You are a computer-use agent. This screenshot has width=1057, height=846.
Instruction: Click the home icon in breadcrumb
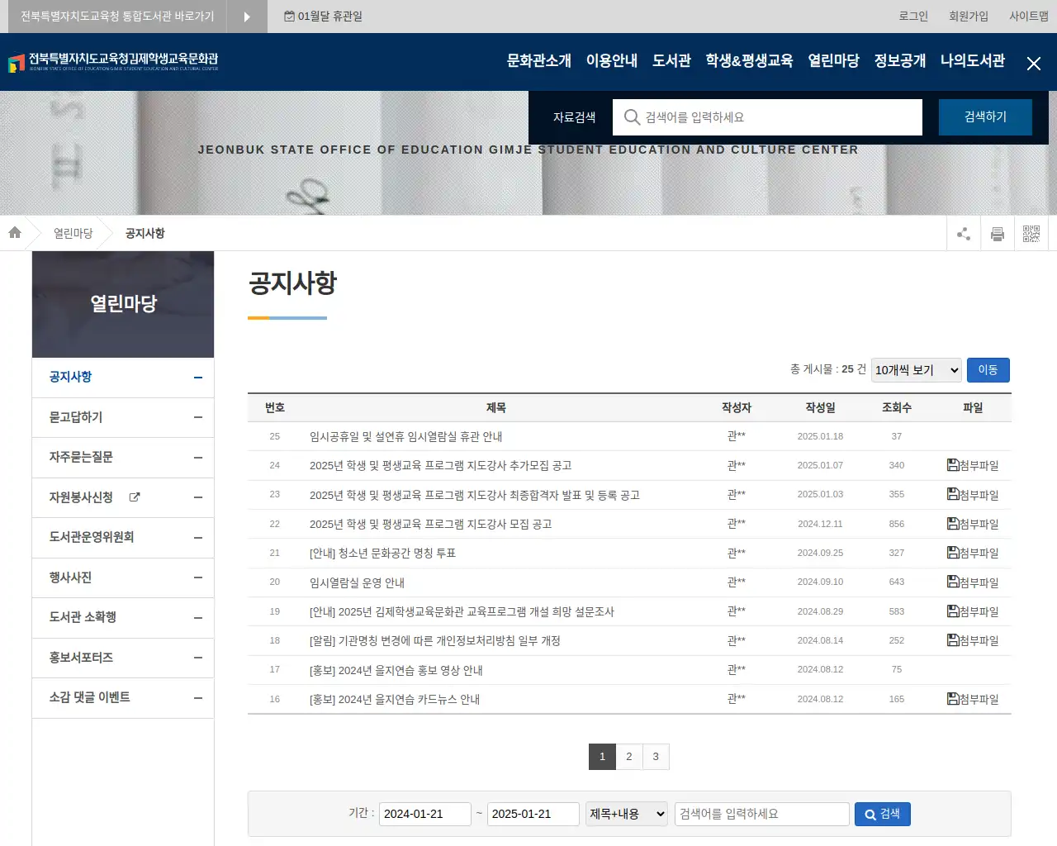click(x=15, y=233)
